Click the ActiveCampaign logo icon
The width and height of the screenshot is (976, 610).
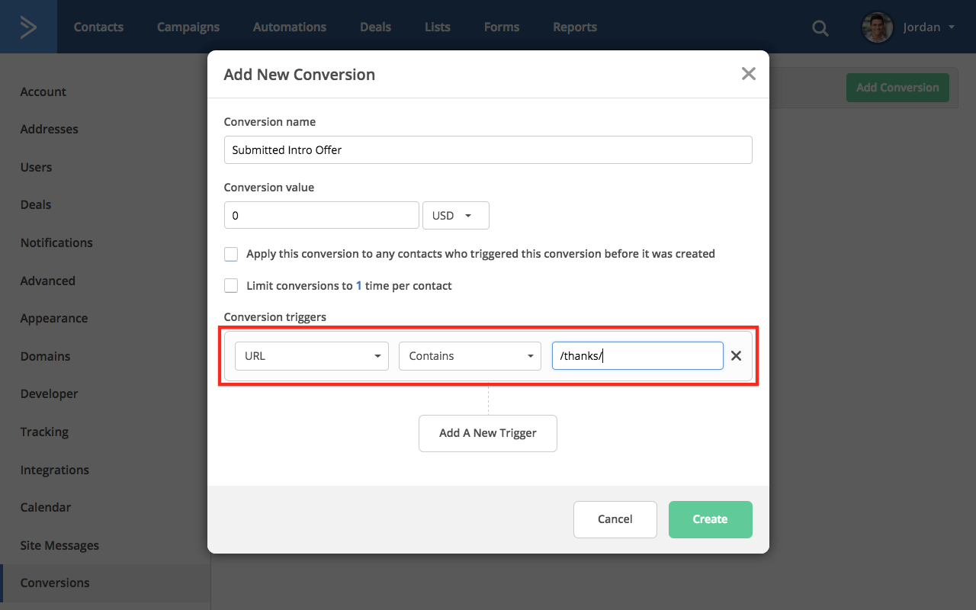28,27
